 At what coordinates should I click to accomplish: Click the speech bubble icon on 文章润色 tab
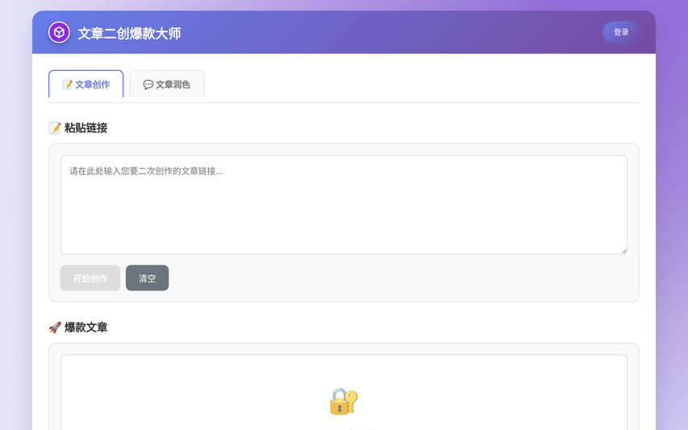coord(148,85)
